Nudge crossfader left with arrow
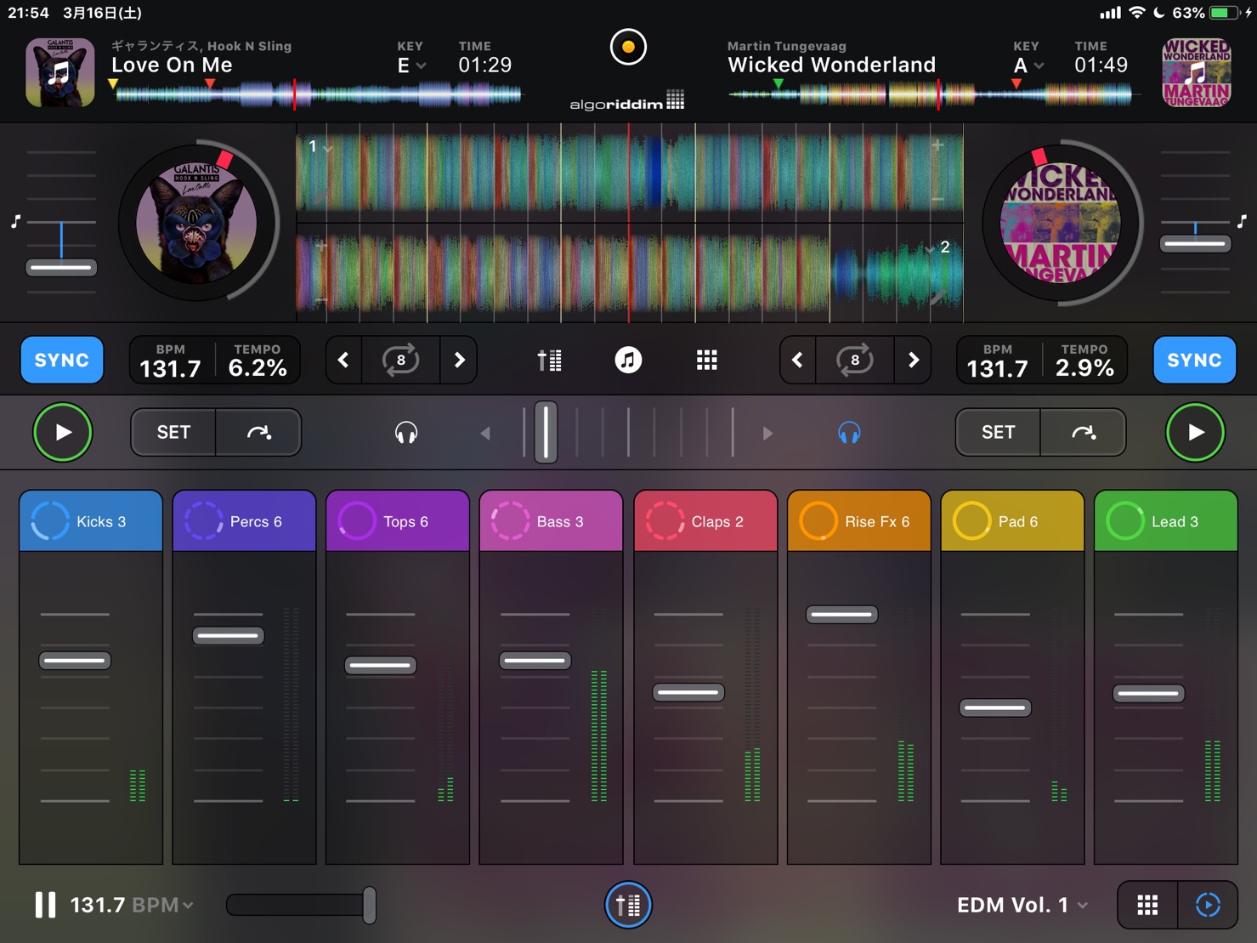The image size is (1257, 943). [x=485, y=434]
